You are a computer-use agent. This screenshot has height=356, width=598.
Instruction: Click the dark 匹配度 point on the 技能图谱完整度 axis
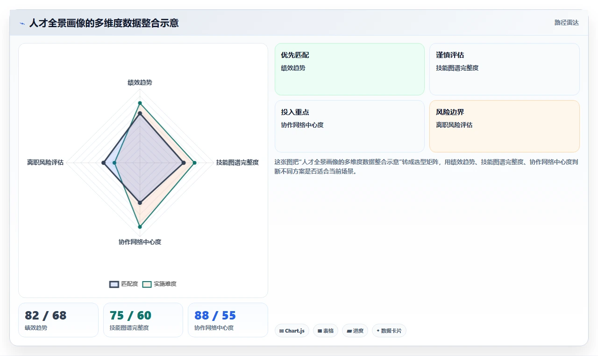(184, 163)
